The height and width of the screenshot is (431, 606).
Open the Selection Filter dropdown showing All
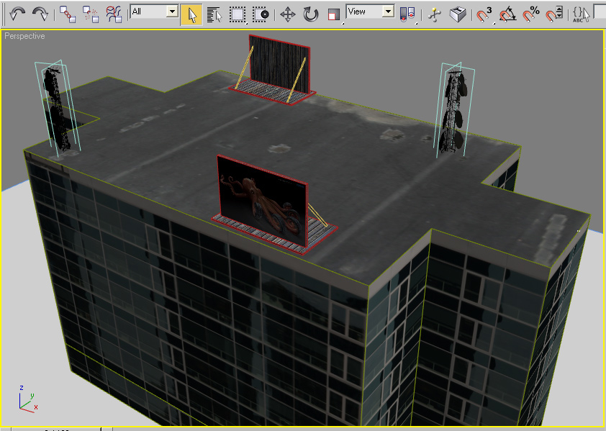[x=171, y=11]
